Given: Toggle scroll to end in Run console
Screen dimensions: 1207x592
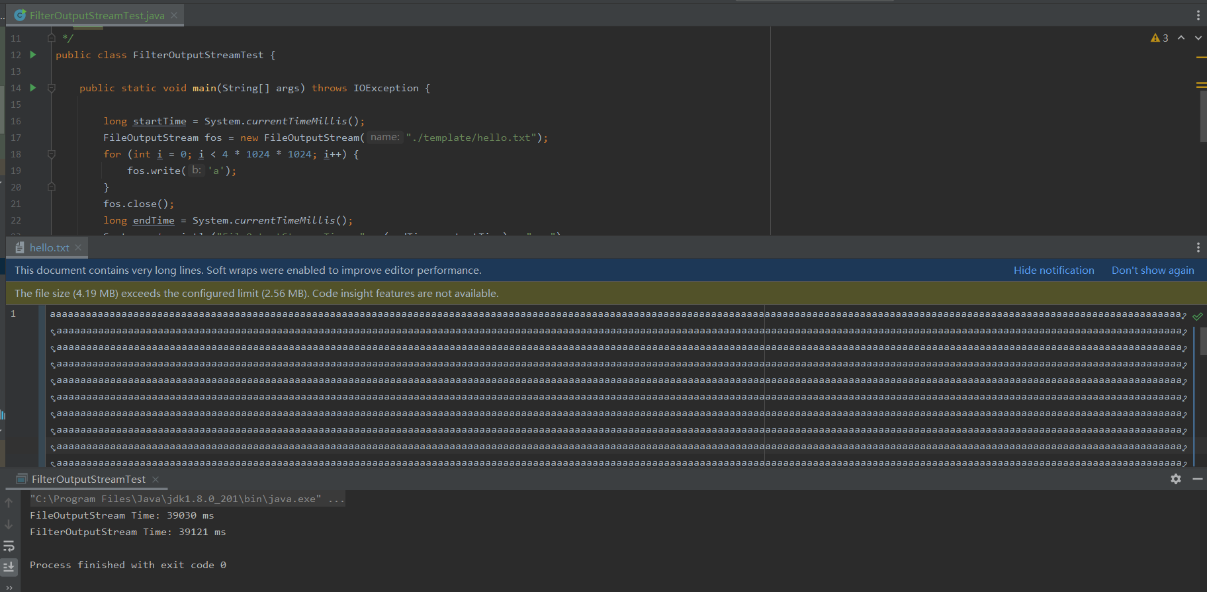Looking at the screenshot, I should (9, 567).
